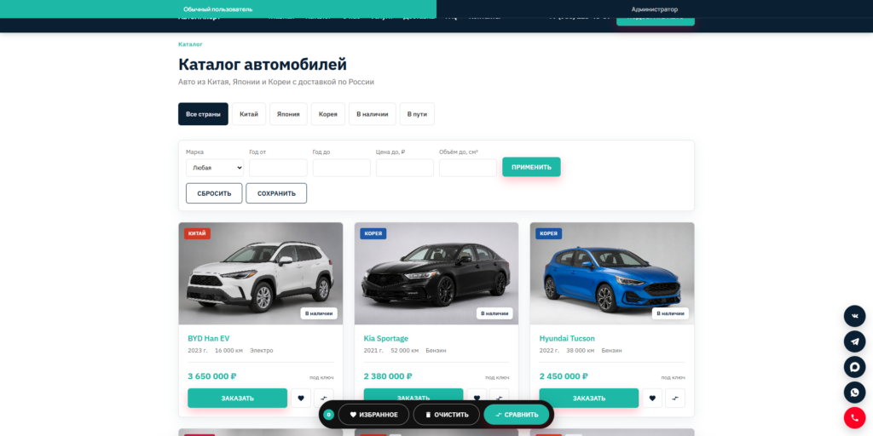Click the 16 000 км mileage text

tap(228, 351)
